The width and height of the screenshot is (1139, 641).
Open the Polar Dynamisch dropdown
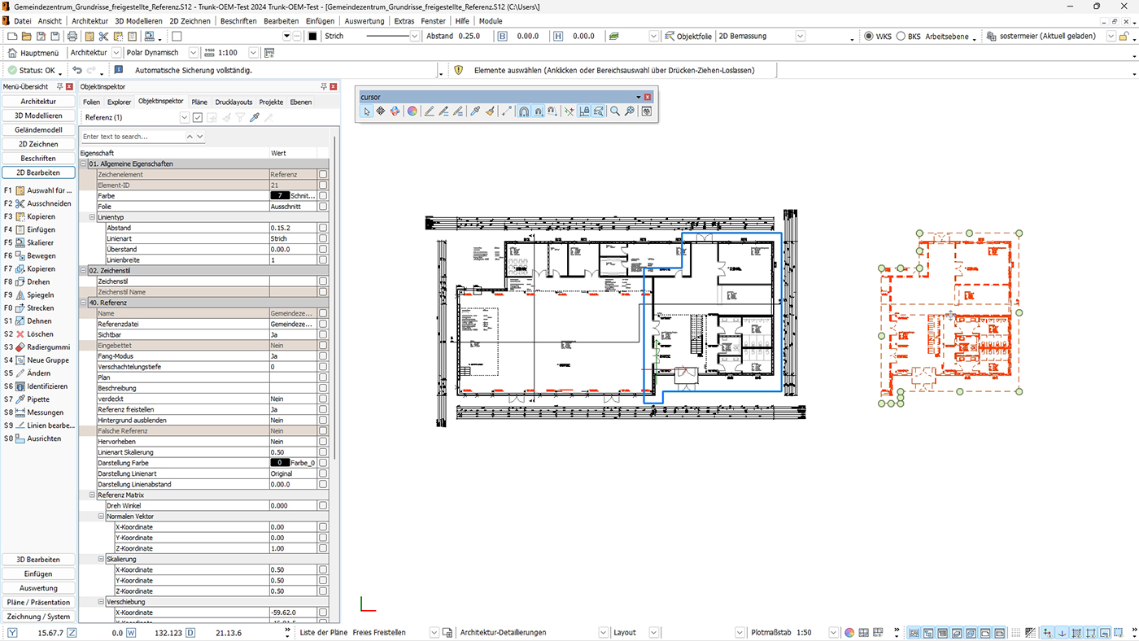tap(193, 53)
